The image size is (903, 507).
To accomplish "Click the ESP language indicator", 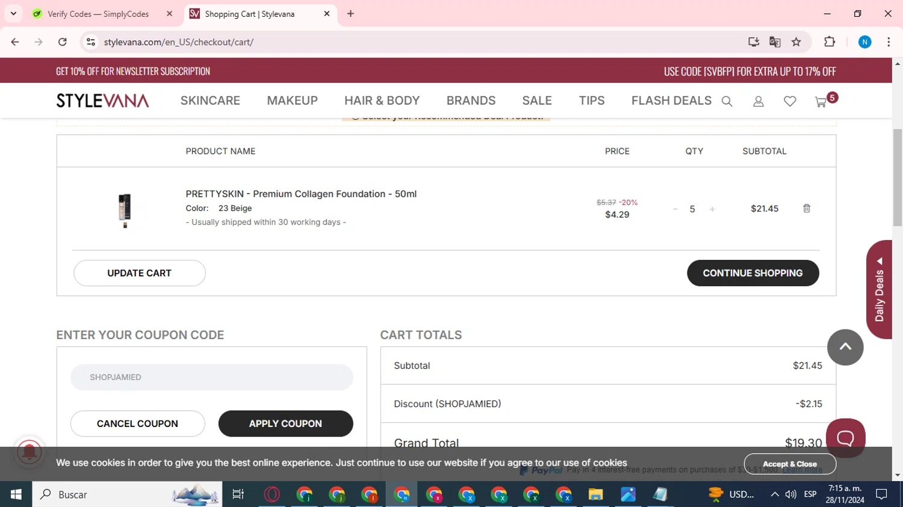I will click(810, 494).
